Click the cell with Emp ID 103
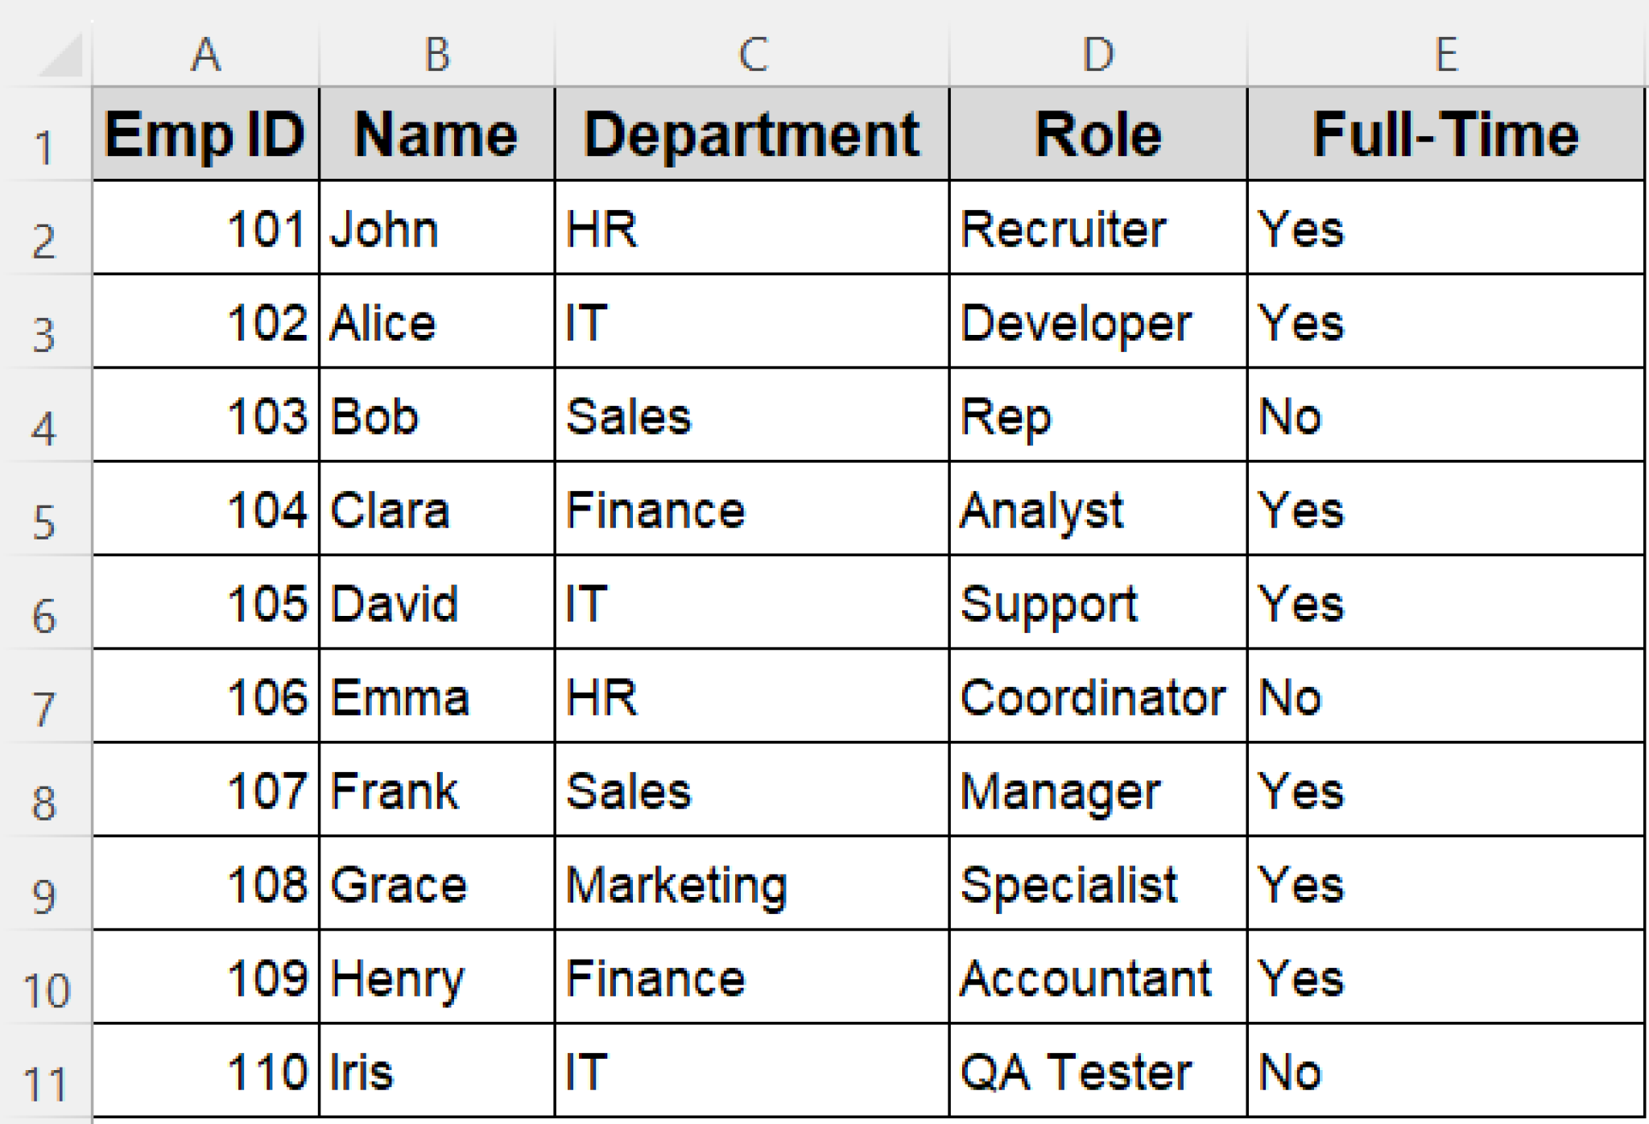 (x=205, y=416)
